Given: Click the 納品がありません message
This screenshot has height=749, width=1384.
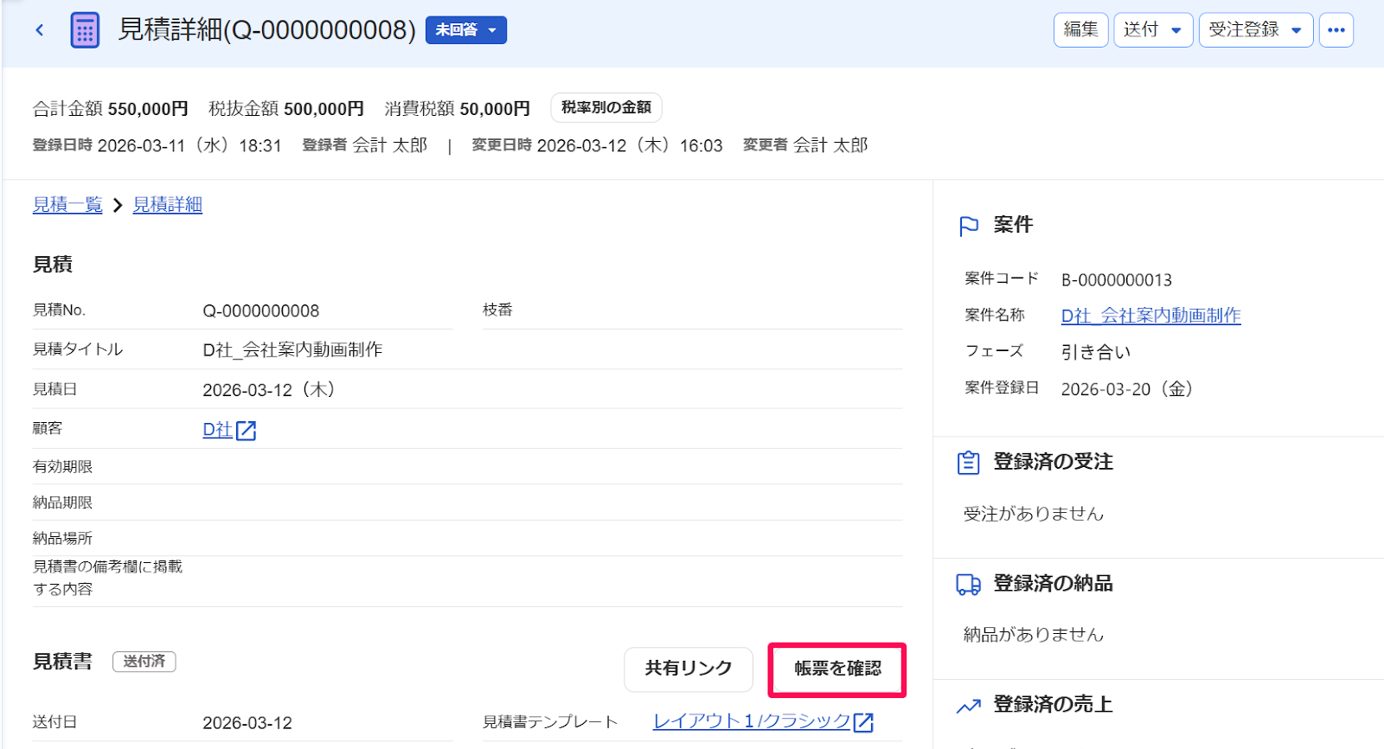Looking at the screenshot, I should coord(1034,635).
